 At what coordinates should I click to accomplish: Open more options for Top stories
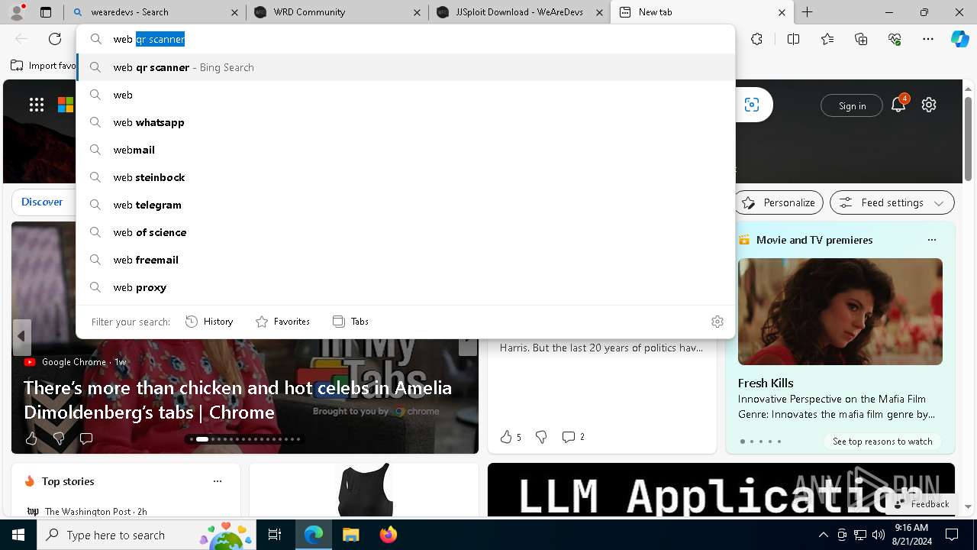point(218,481)
